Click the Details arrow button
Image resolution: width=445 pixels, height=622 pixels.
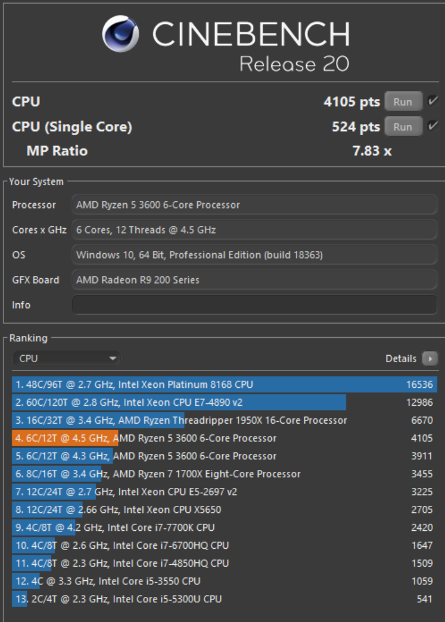(x=430, y=359)
